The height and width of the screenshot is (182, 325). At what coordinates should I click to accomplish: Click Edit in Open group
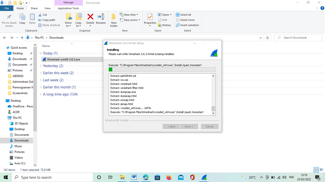pyautogui.click(x=163, y=20)
